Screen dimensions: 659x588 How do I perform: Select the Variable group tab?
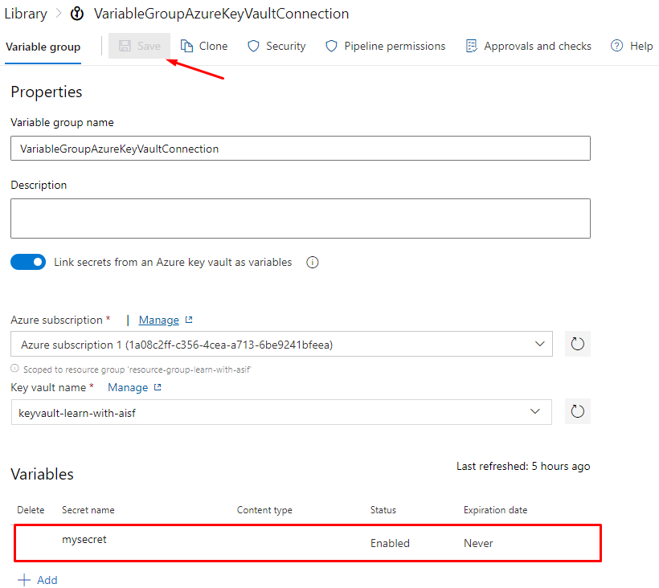[x=43, y=47]
